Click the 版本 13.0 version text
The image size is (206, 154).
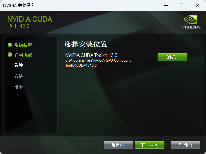18,26
